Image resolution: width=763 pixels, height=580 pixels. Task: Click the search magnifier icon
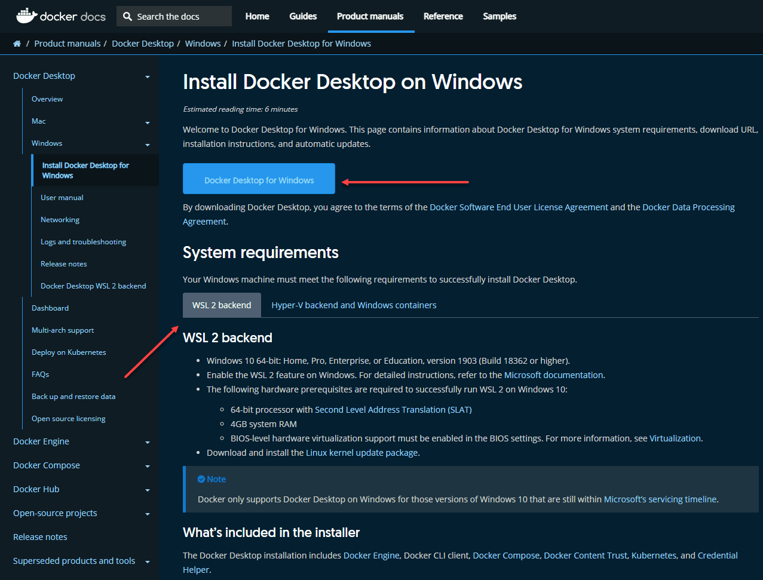click(127, 16)
